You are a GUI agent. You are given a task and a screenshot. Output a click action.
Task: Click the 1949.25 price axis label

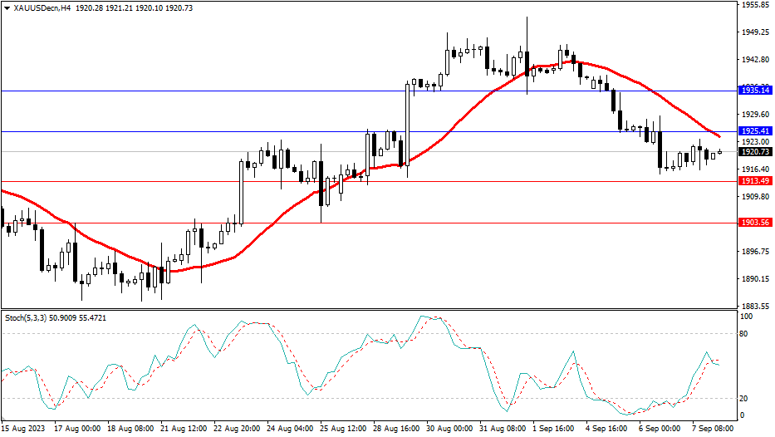tap(755, 32)
